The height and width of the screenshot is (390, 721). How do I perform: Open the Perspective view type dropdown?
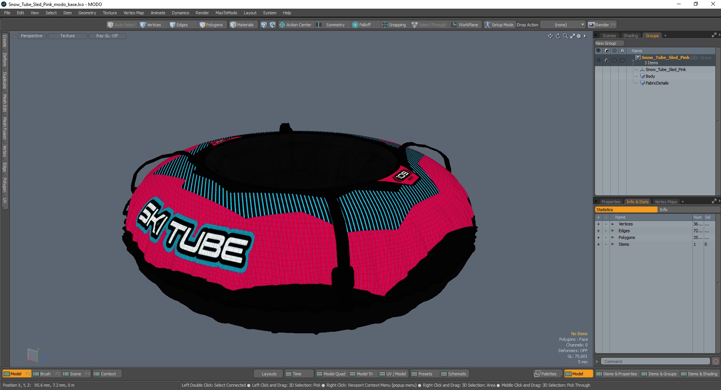(32, 36)
